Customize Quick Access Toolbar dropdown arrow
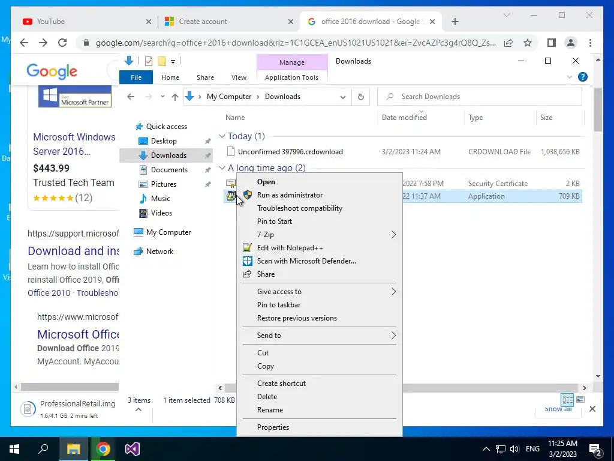 pyautogui.click(x=173, y=62)
